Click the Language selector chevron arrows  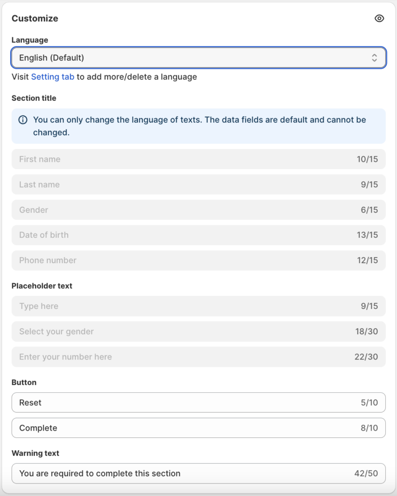pyautogui.click(x=374, y=58)
